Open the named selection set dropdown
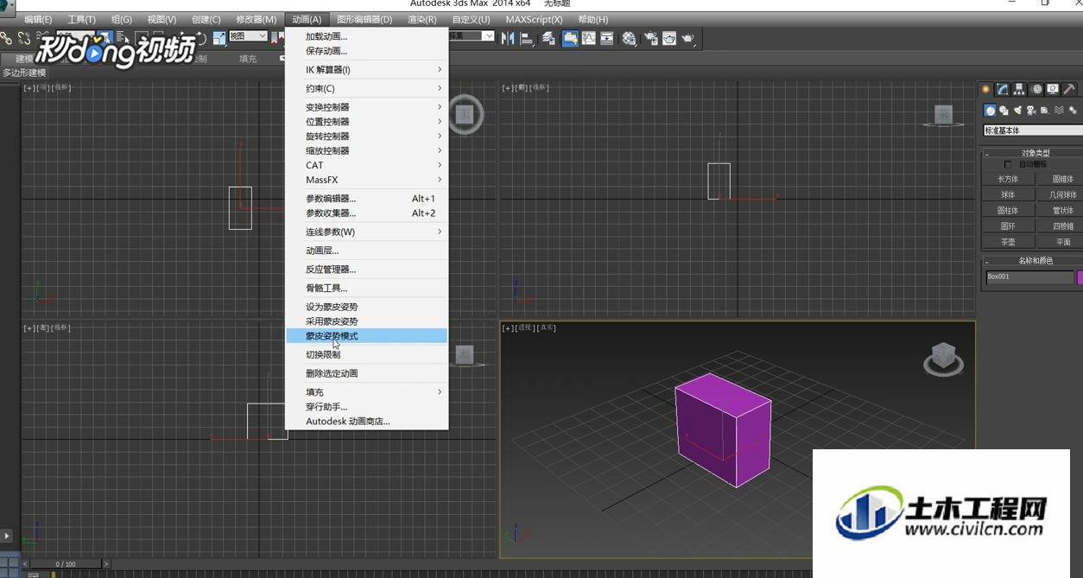Image resolution: width=1083 pixels, height=578 pixels. coord(473,36)
